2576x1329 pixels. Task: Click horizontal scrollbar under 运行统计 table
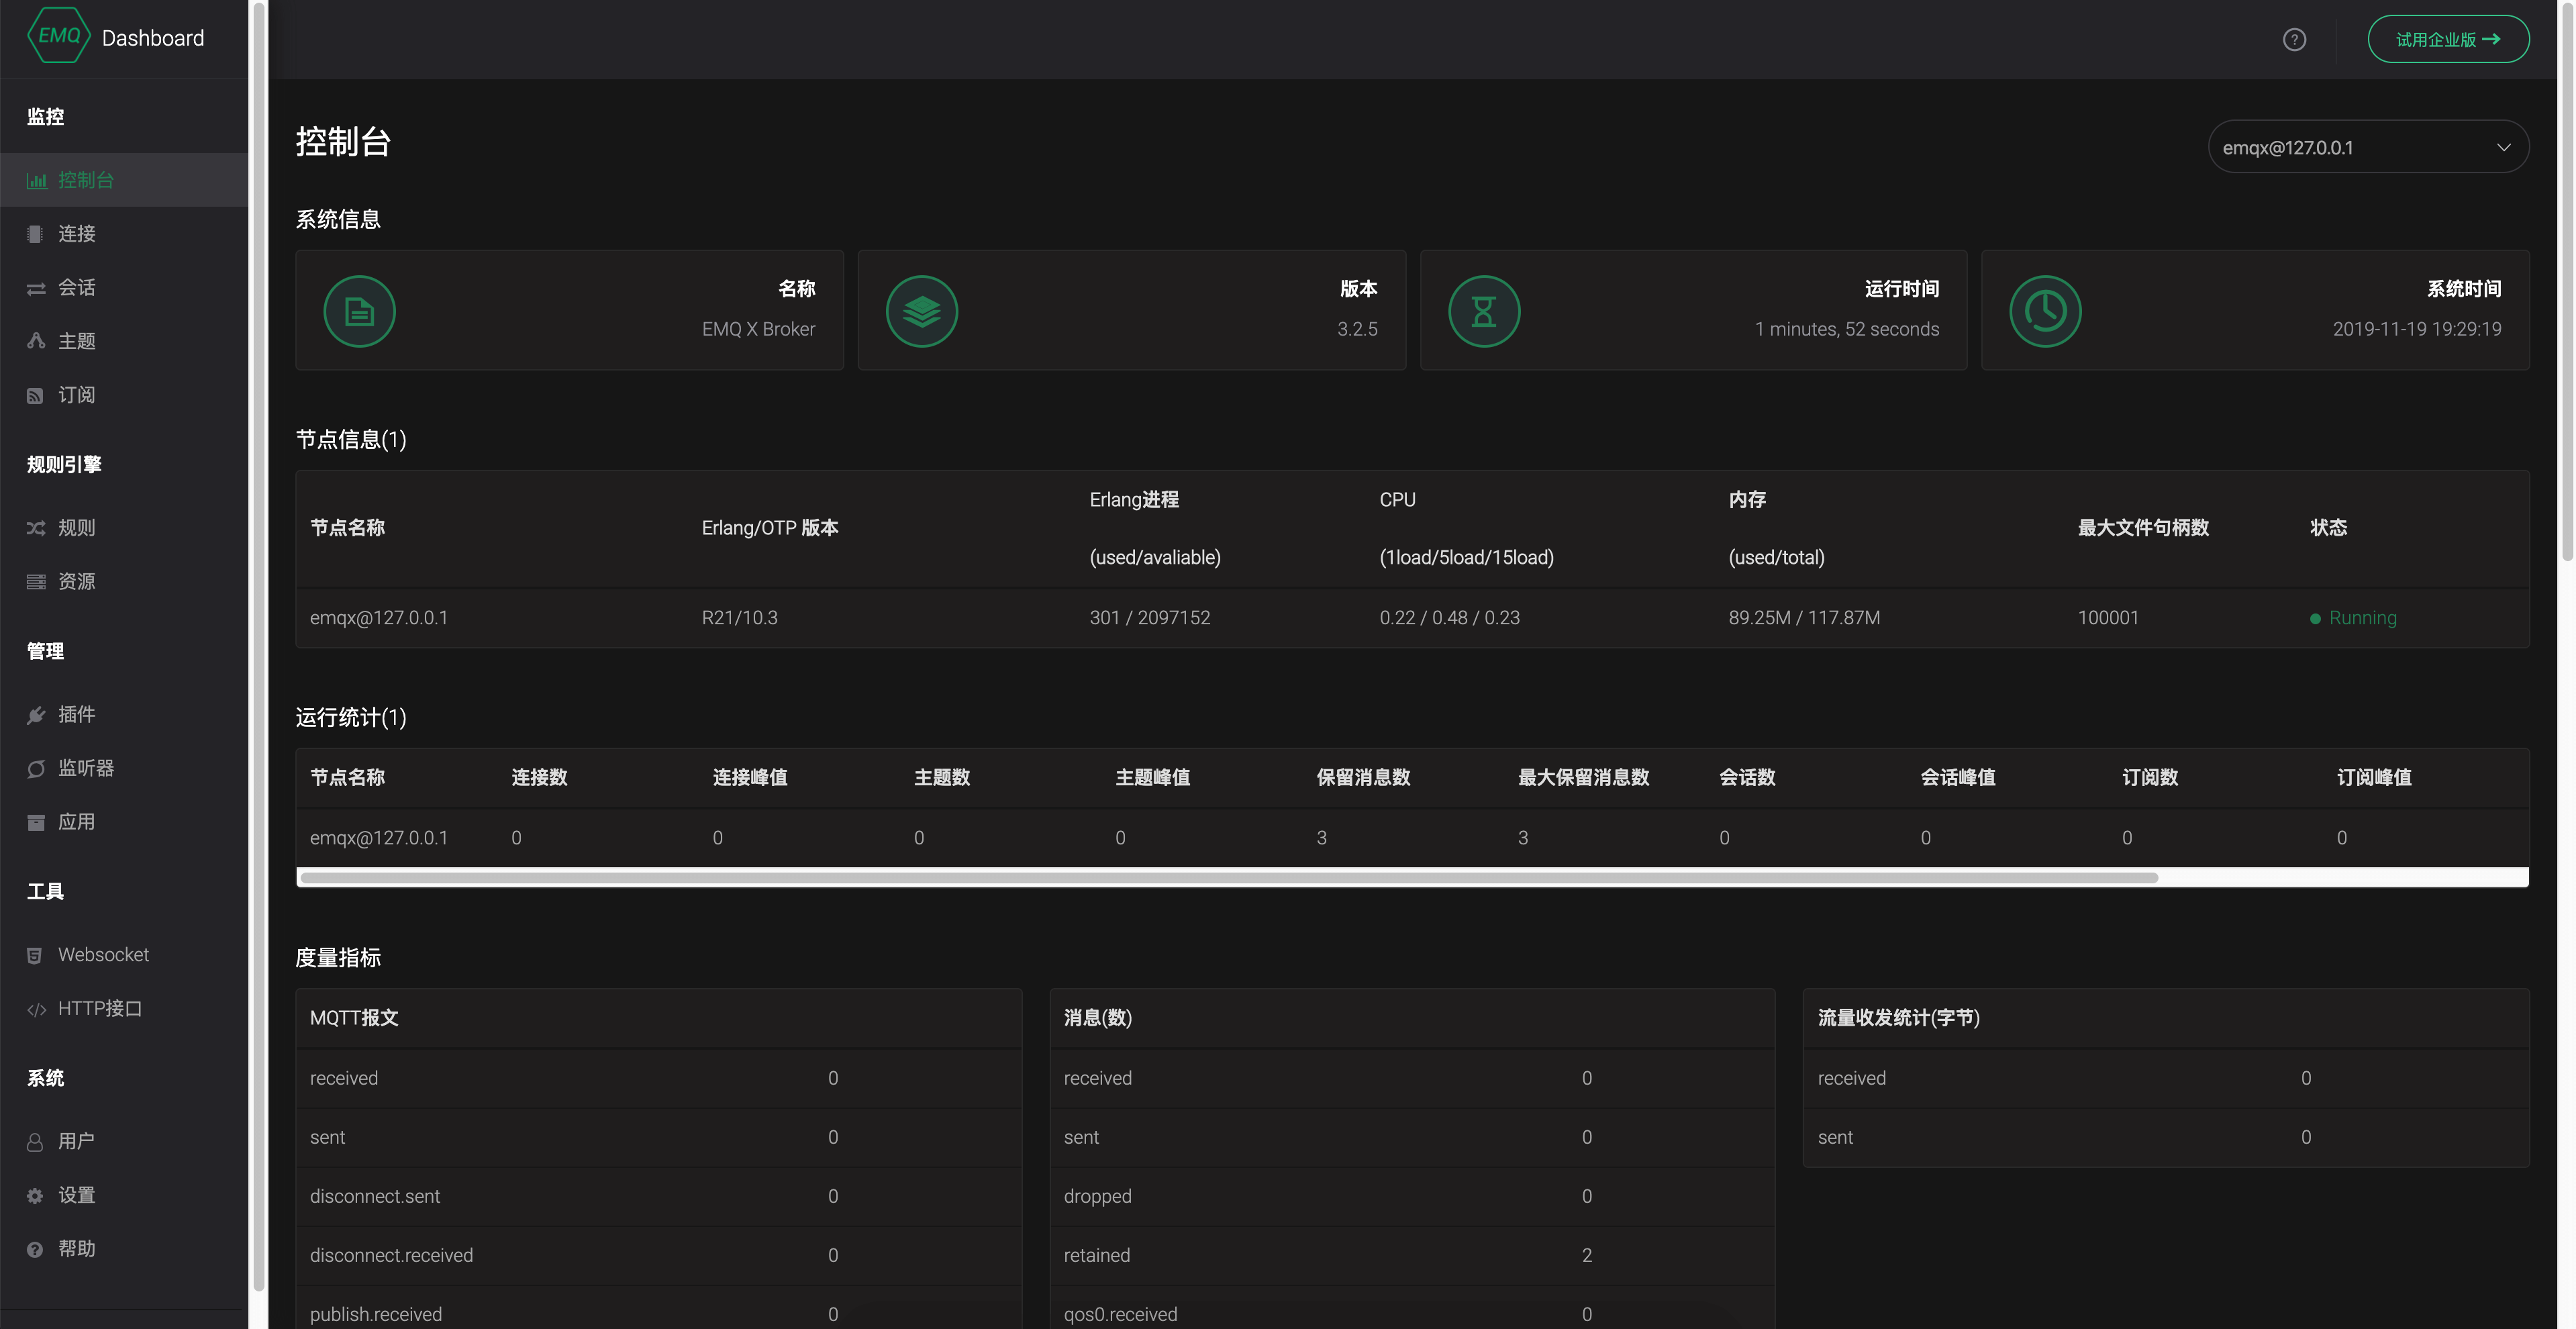point(1228,878)
